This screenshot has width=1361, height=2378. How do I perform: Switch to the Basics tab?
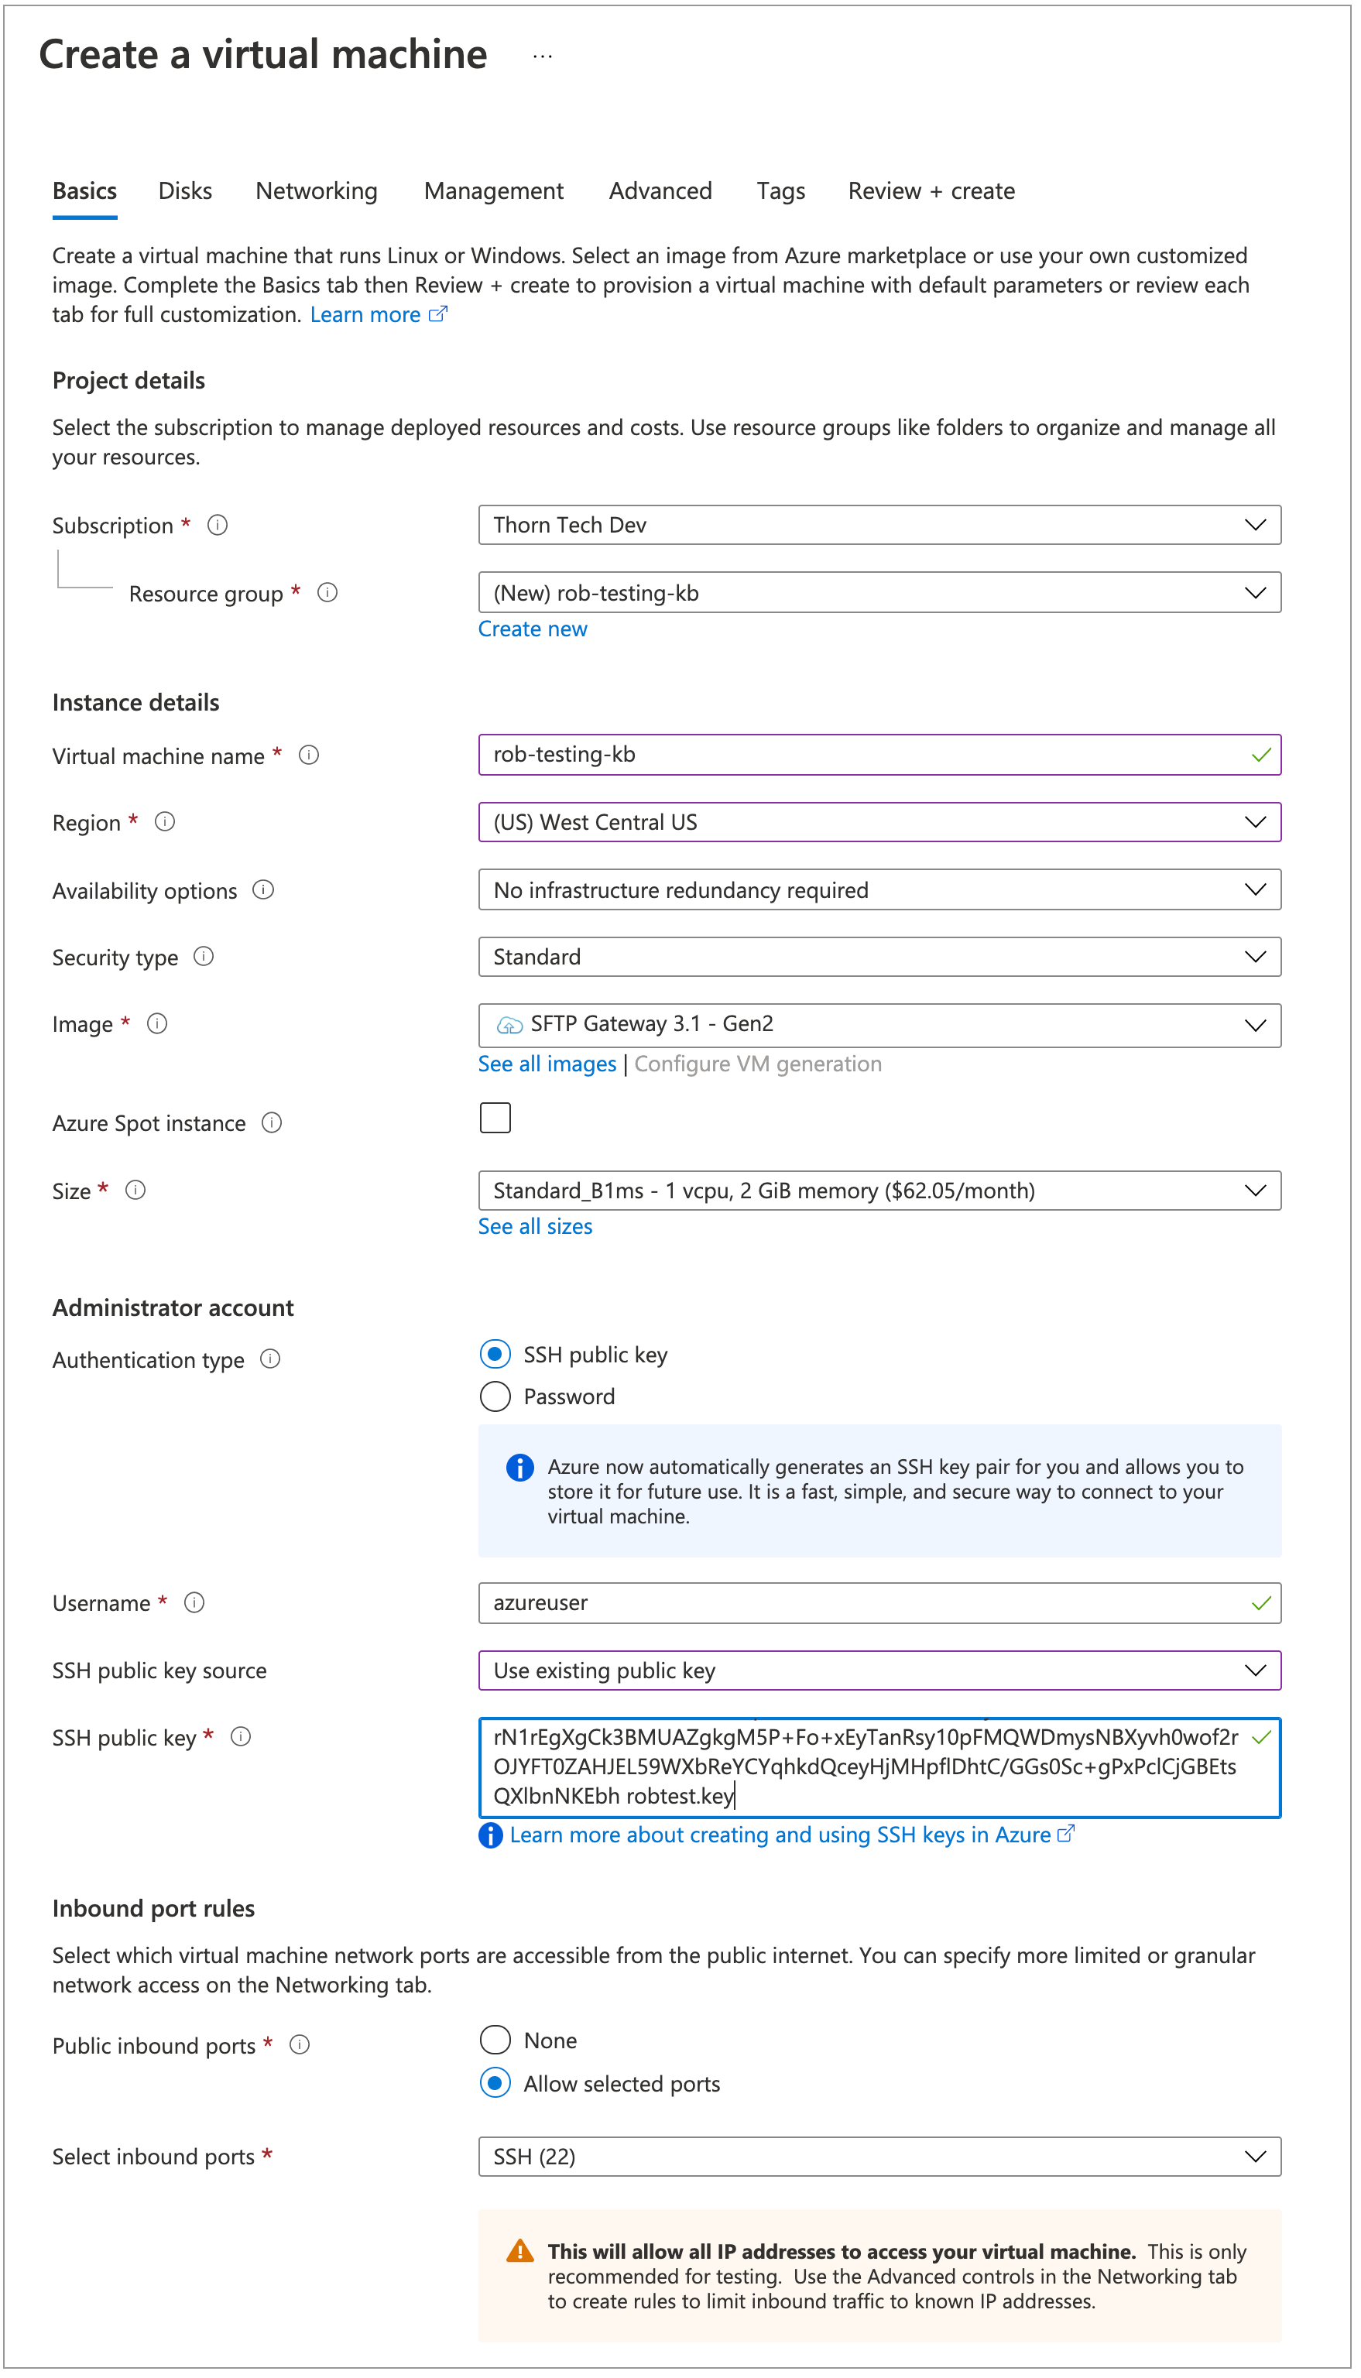pyautogui.click(x=85, y=191)
